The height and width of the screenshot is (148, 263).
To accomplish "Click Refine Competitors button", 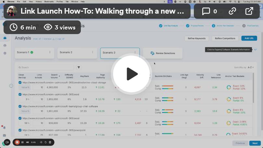I will click(225, 38).
